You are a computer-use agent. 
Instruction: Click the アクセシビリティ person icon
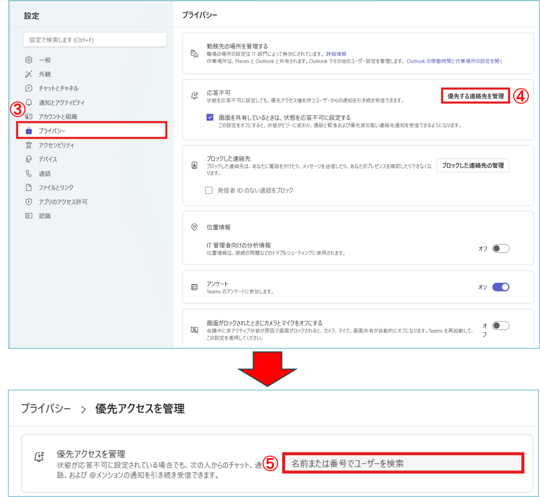(29, 145)
